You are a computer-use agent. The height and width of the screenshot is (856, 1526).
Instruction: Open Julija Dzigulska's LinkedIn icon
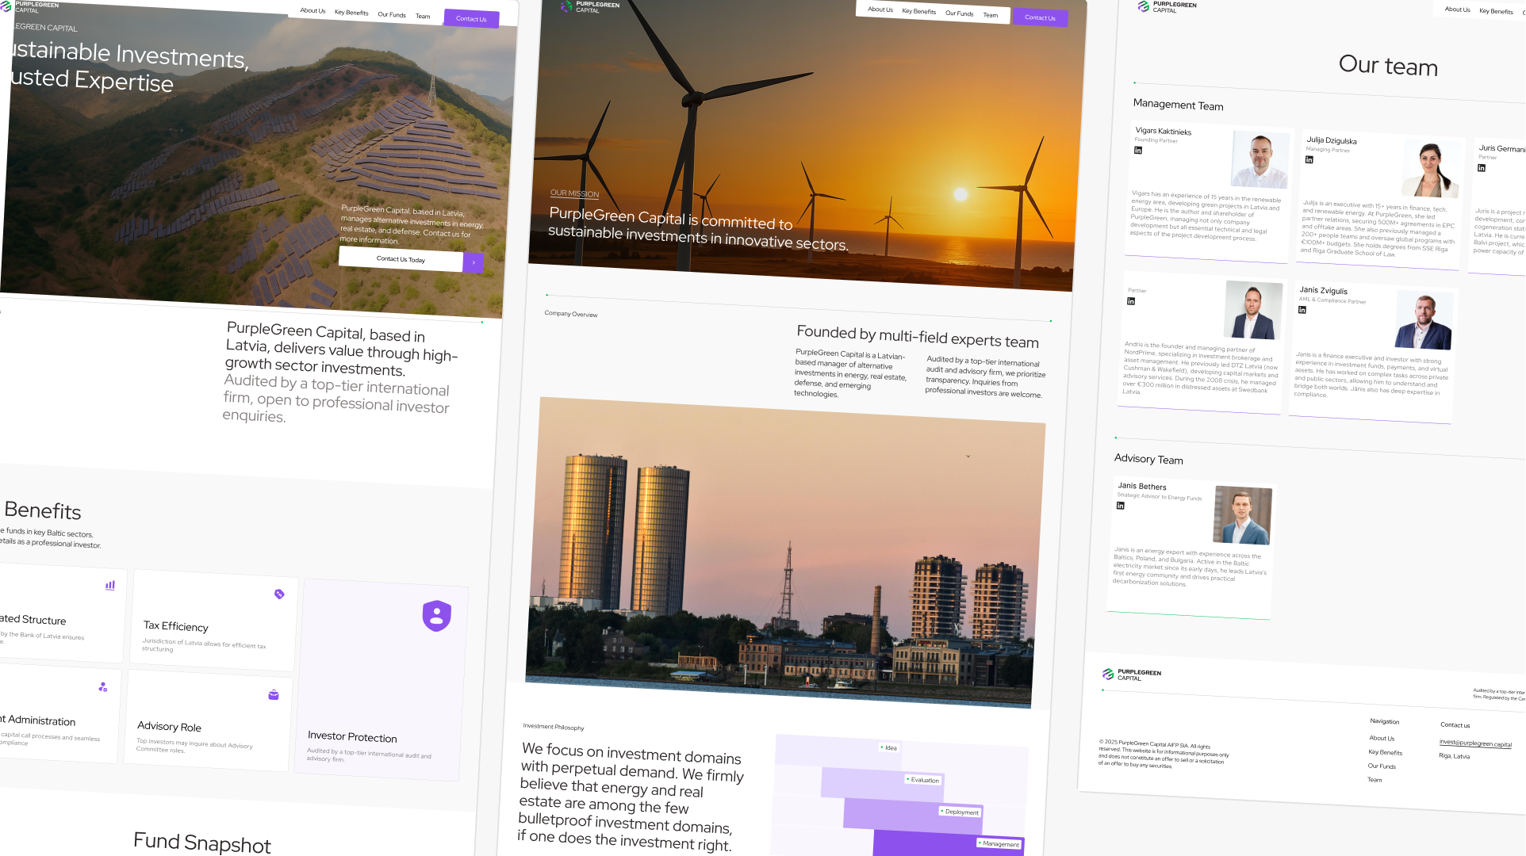pos(1309,160)
